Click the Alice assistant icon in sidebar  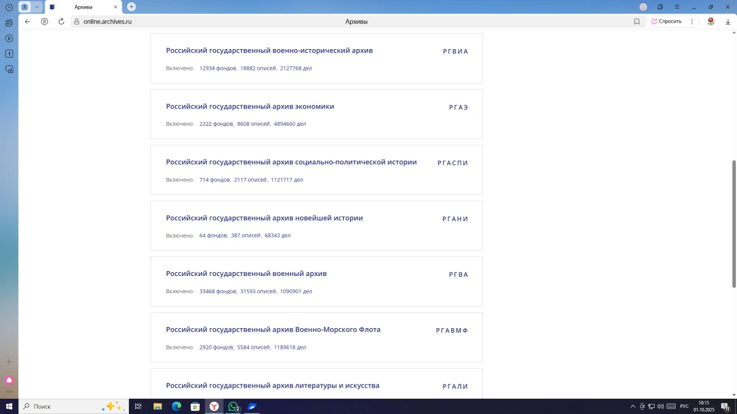click(x=9, y=380)
